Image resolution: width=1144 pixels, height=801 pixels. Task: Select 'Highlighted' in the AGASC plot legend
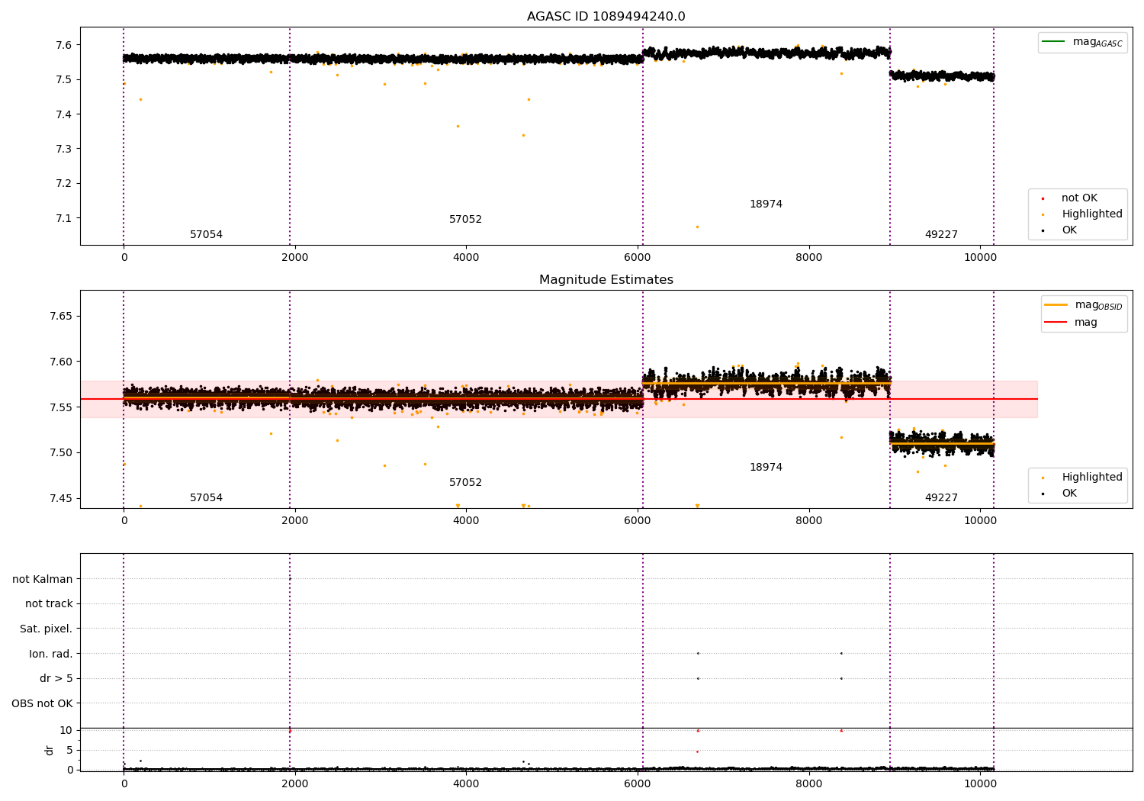point(1091,214)
